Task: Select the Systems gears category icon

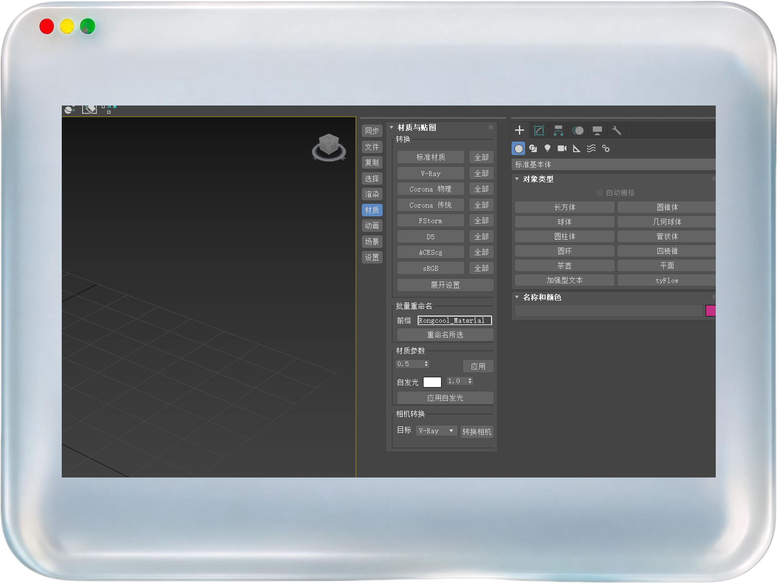Action: (x=606, y=149)
